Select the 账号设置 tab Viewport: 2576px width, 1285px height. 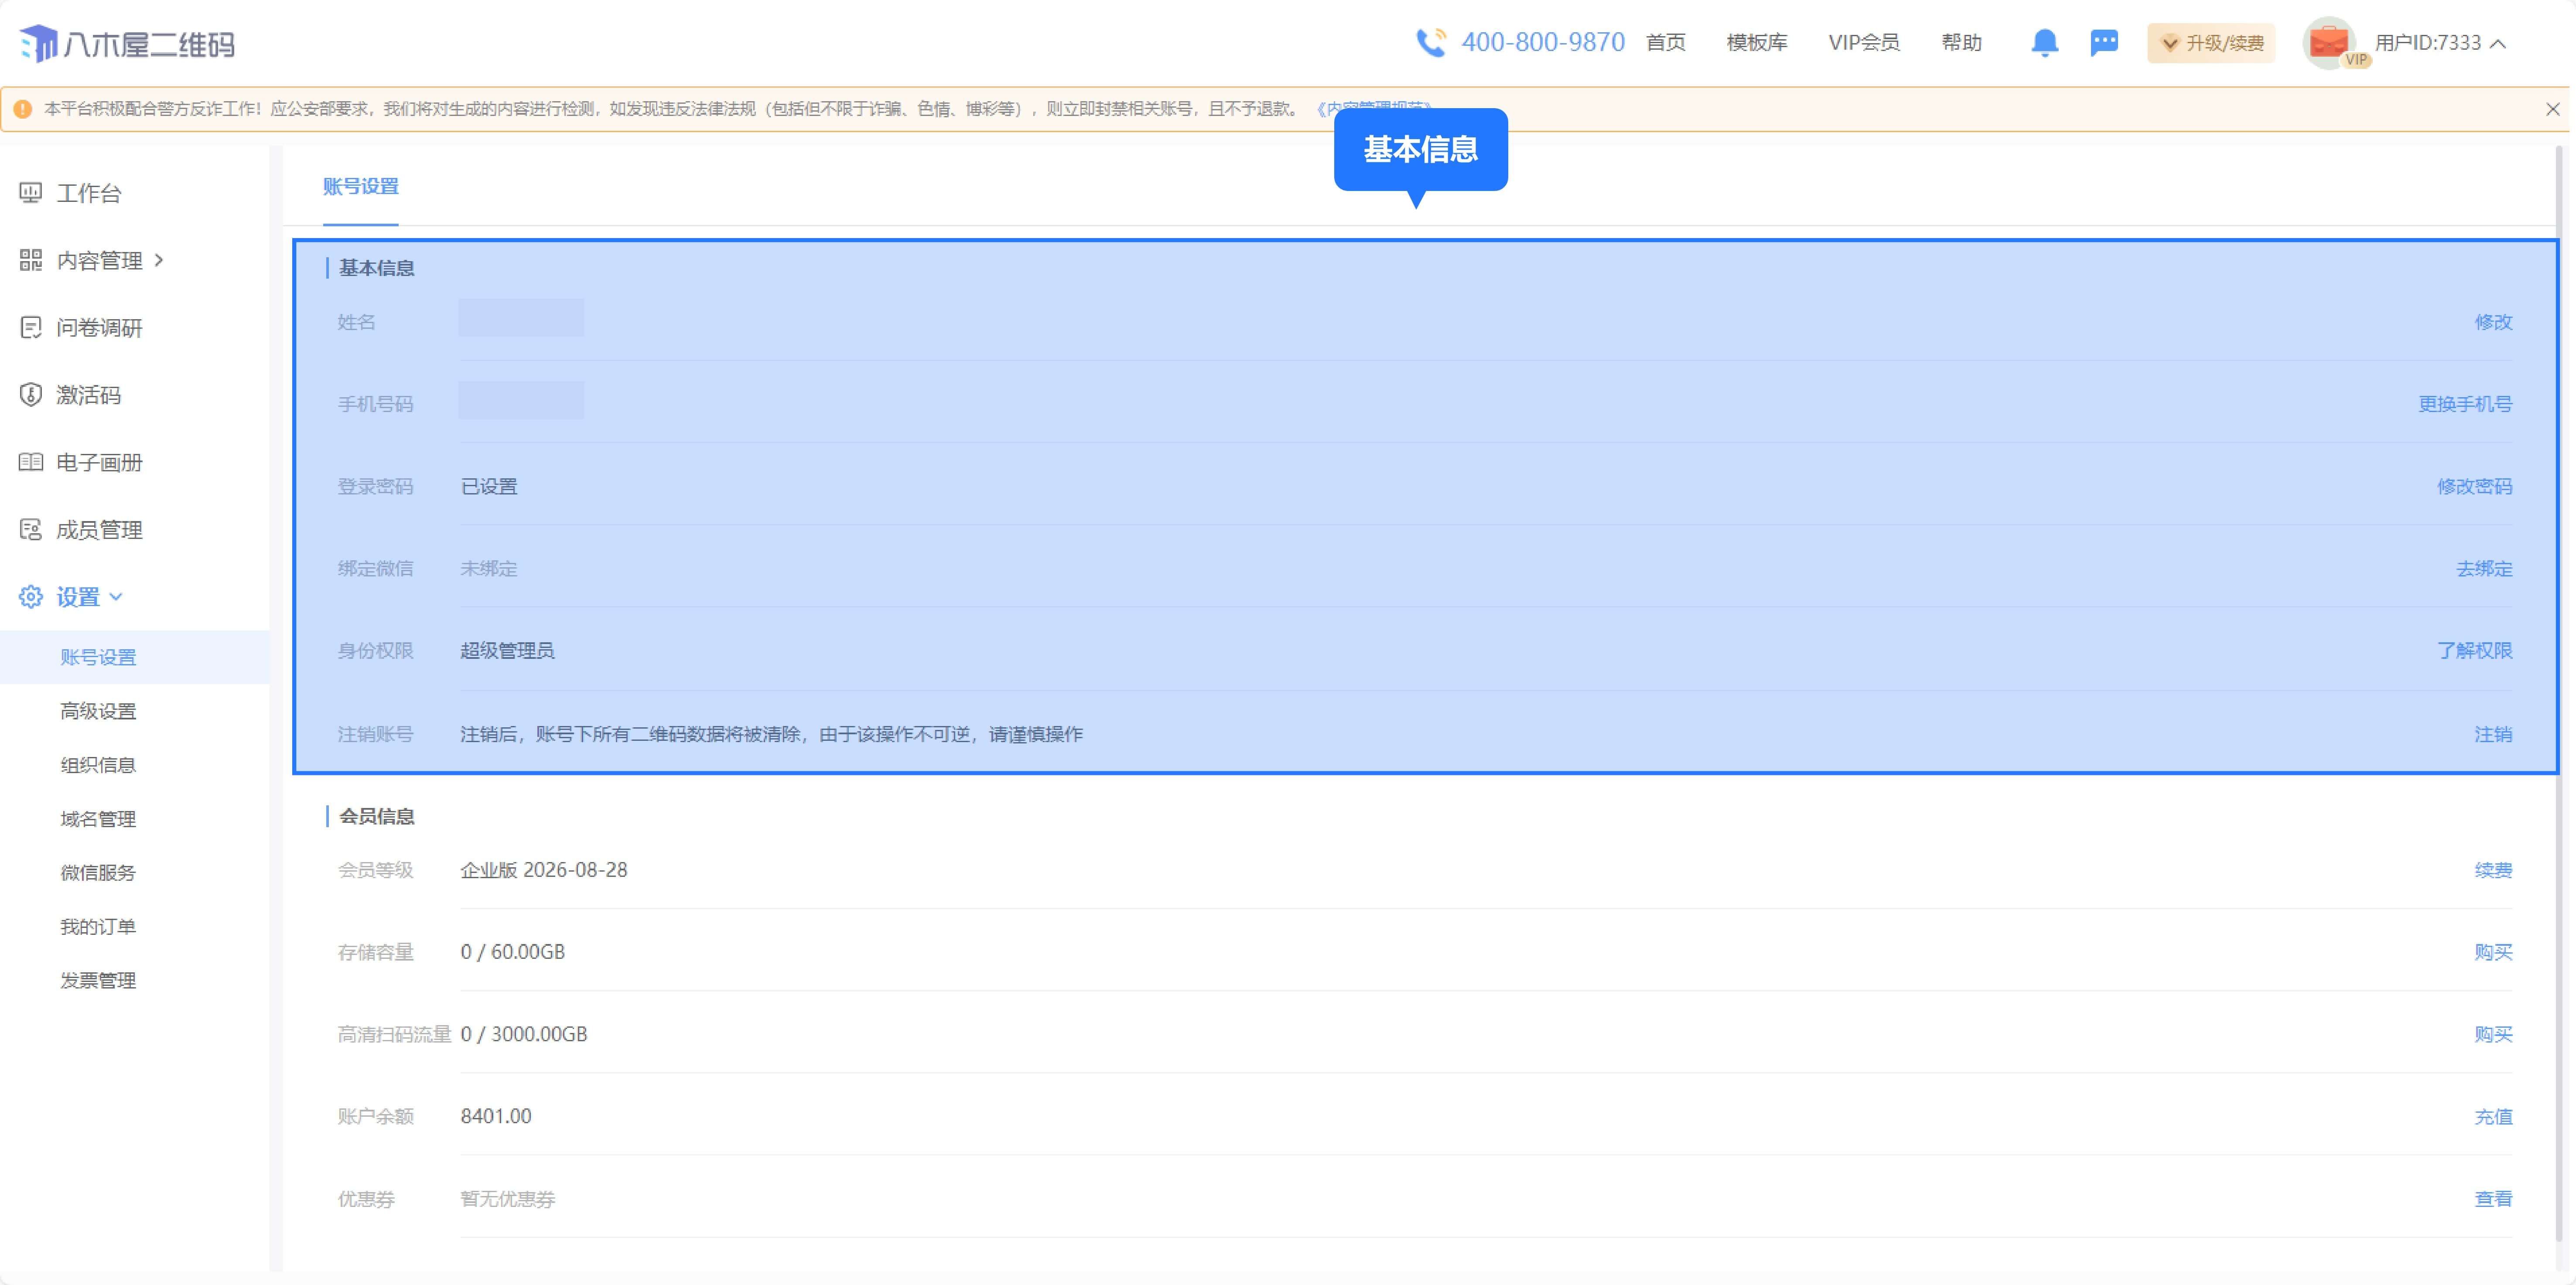click(360, 186)
